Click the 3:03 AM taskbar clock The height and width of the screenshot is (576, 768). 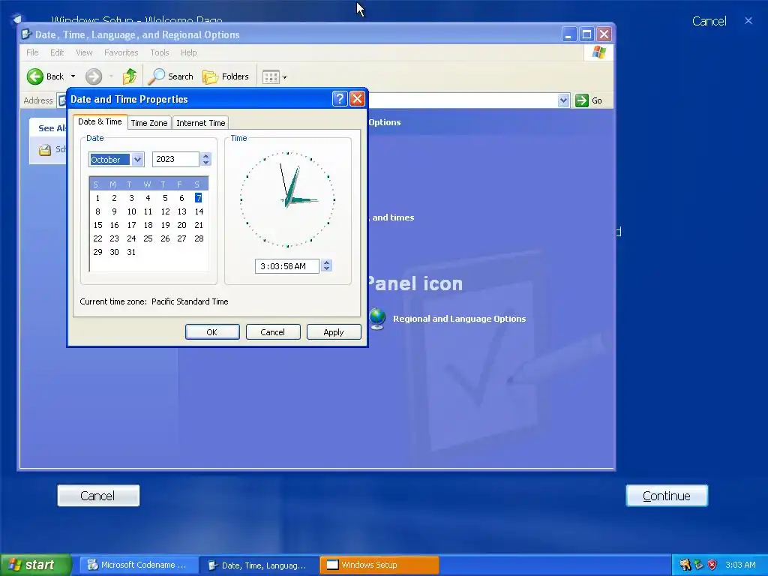point(740,565)
